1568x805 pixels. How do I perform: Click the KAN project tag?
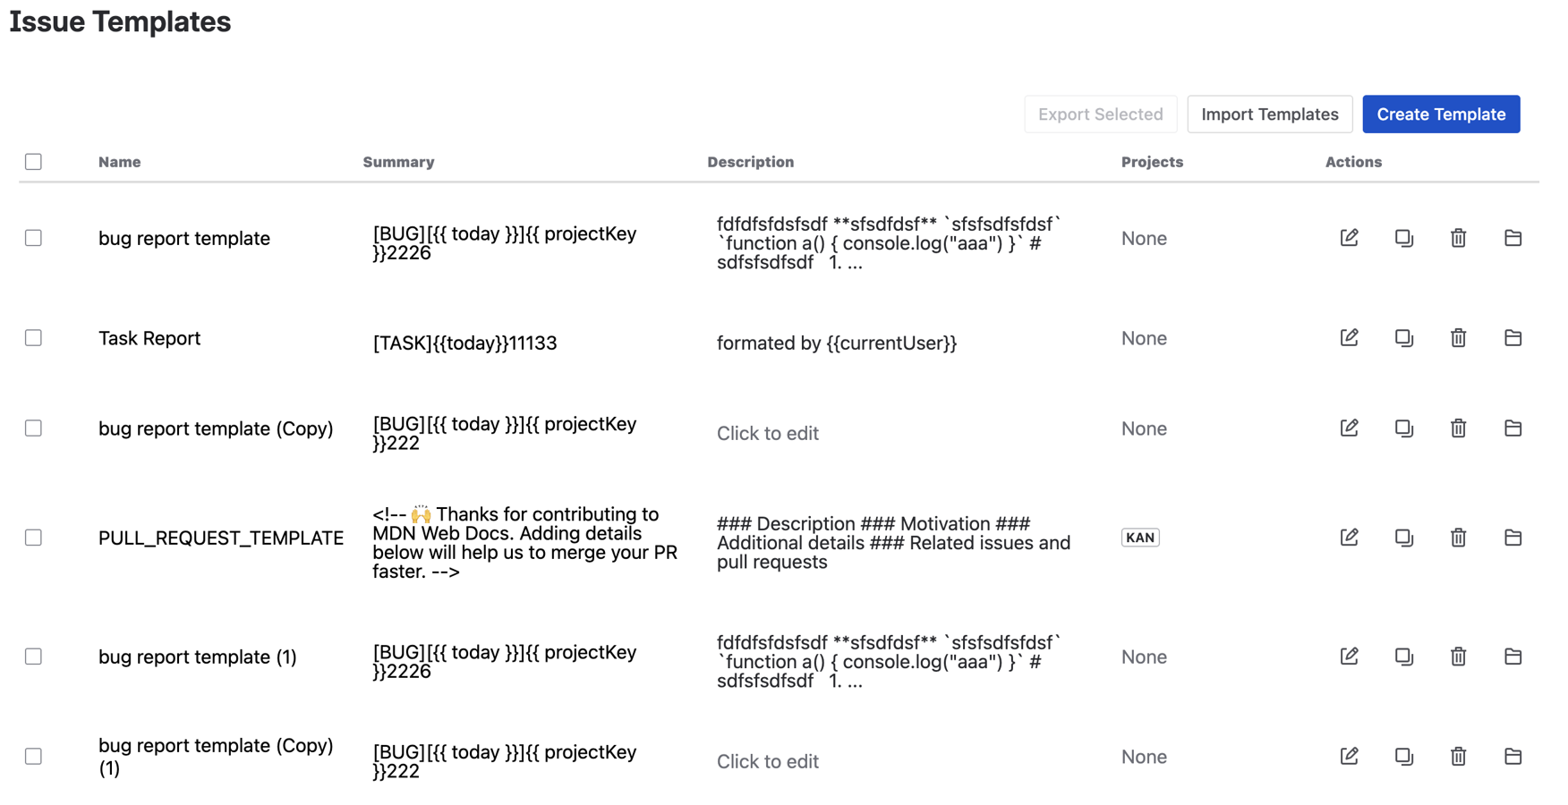(x=1139, y=538)
